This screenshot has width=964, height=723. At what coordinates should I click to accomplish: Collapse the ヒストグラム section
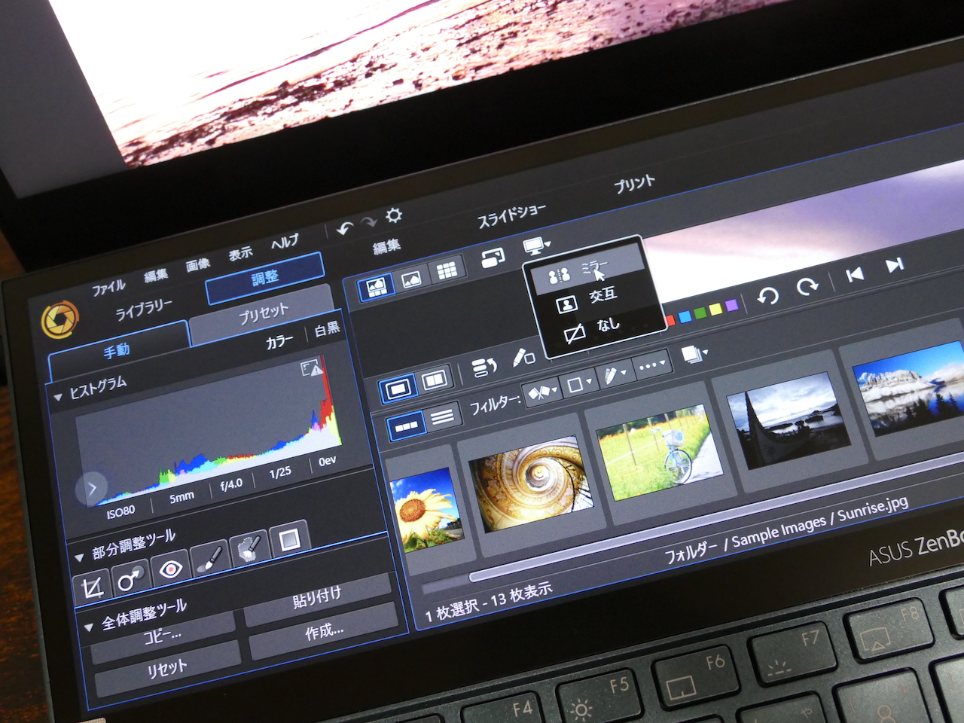pos(58,397)
